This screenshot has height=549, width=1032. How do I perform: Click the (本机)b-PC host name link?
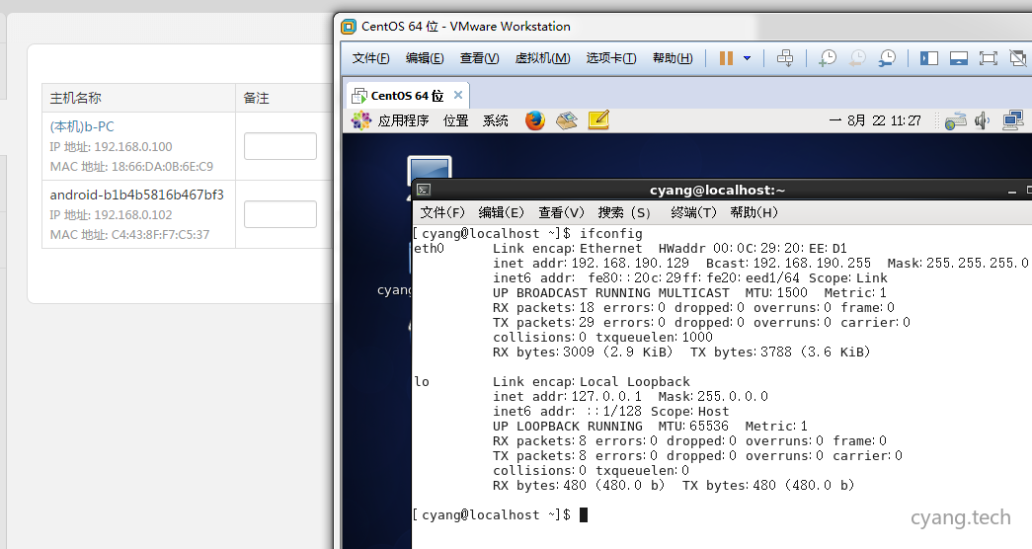[82, 126]
